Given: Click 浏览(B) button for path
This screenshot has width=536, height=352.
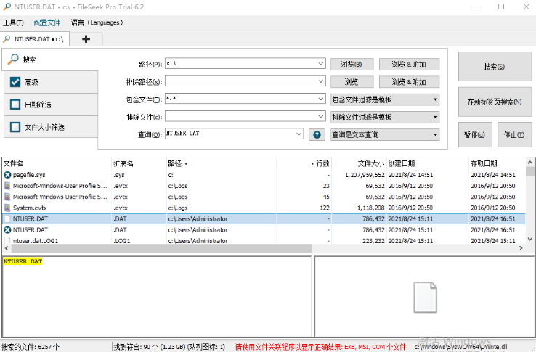Looking at the screenshot, I should click(x=352, y=65).
